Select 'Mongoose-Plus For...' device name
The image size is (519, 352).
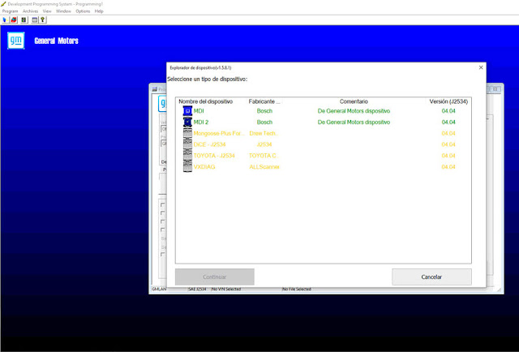click(x=219, y=134)
